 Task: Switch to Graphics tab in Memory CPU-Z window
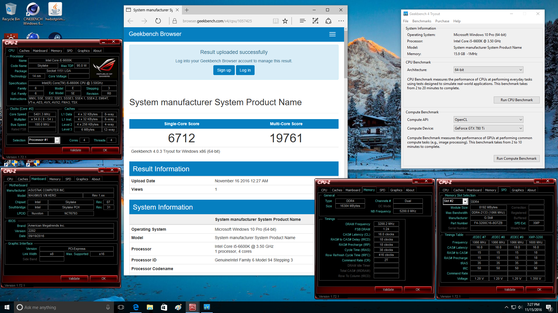click(396, 190)
